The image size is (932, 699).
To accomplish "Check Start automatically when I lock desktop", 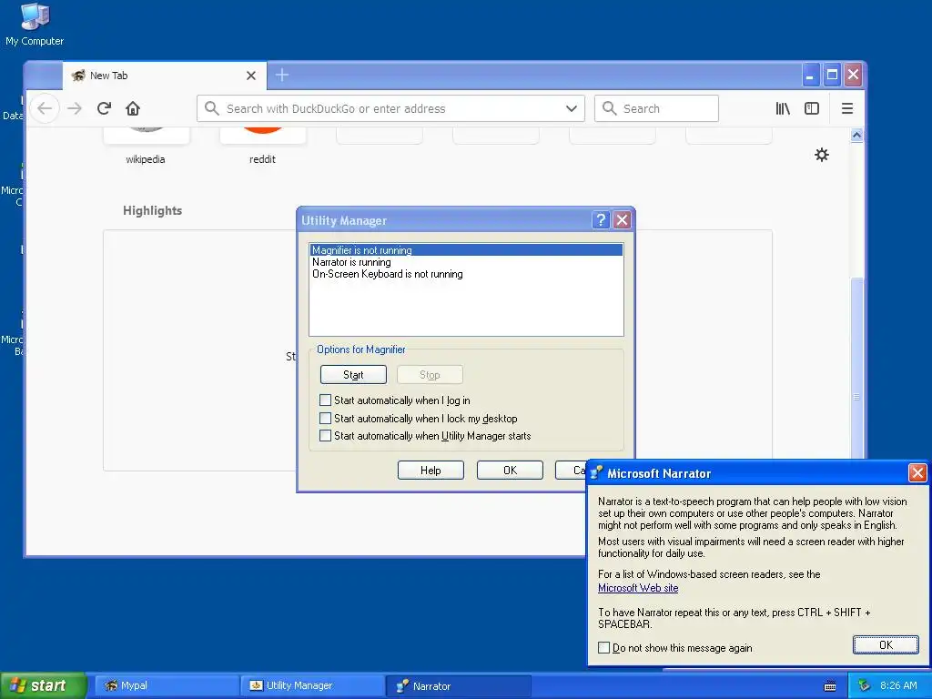I will [x=325, y=419].
